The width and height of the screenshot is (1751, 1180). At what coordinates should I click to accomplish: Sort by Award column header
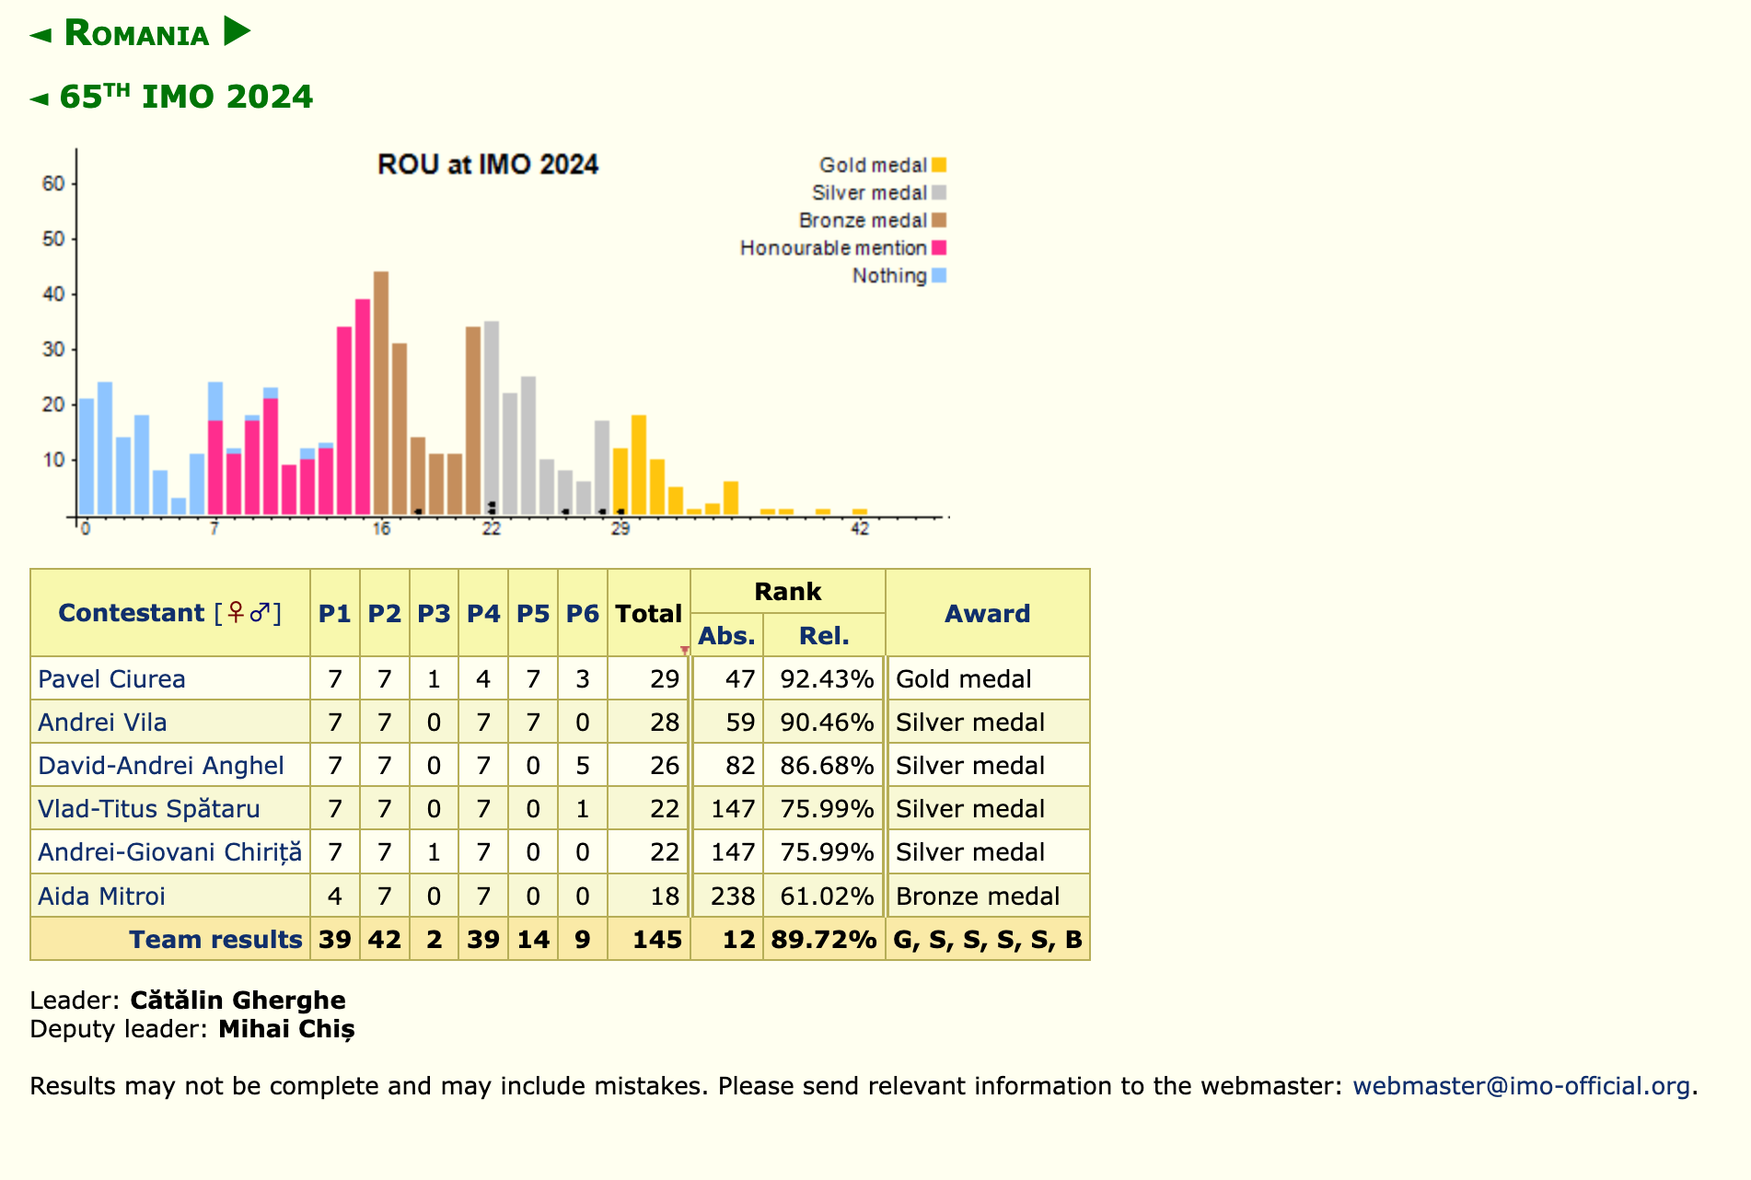point(987,614)
